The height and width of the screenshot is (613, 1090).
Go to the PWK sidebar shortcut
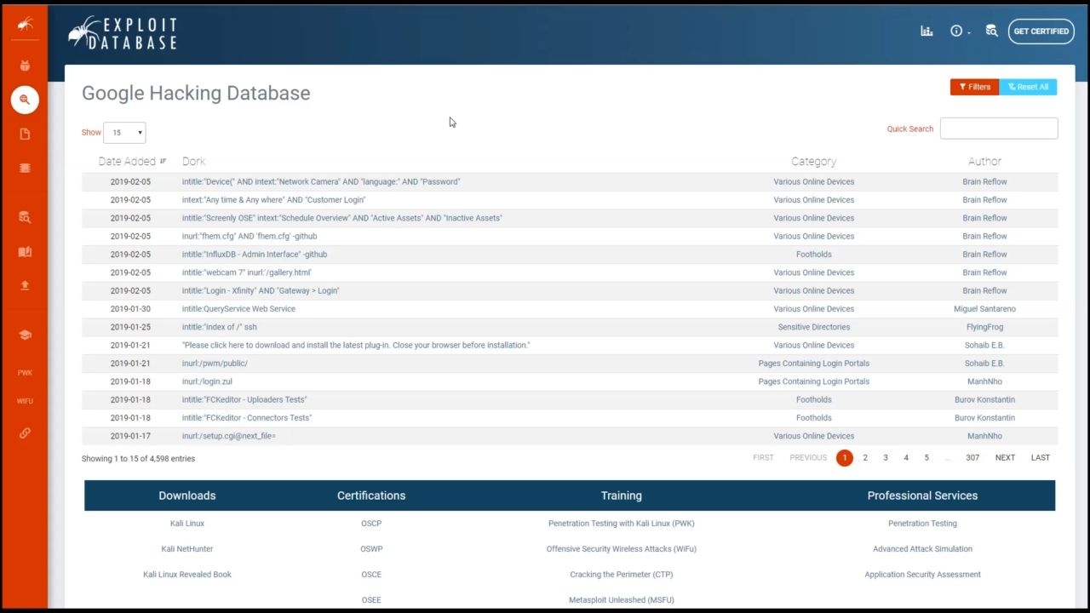(x=25, y=373)
